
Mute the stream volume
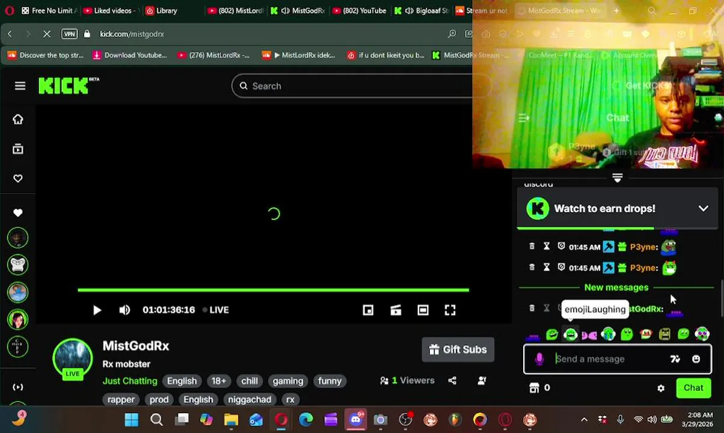click(x=124, y=310)
